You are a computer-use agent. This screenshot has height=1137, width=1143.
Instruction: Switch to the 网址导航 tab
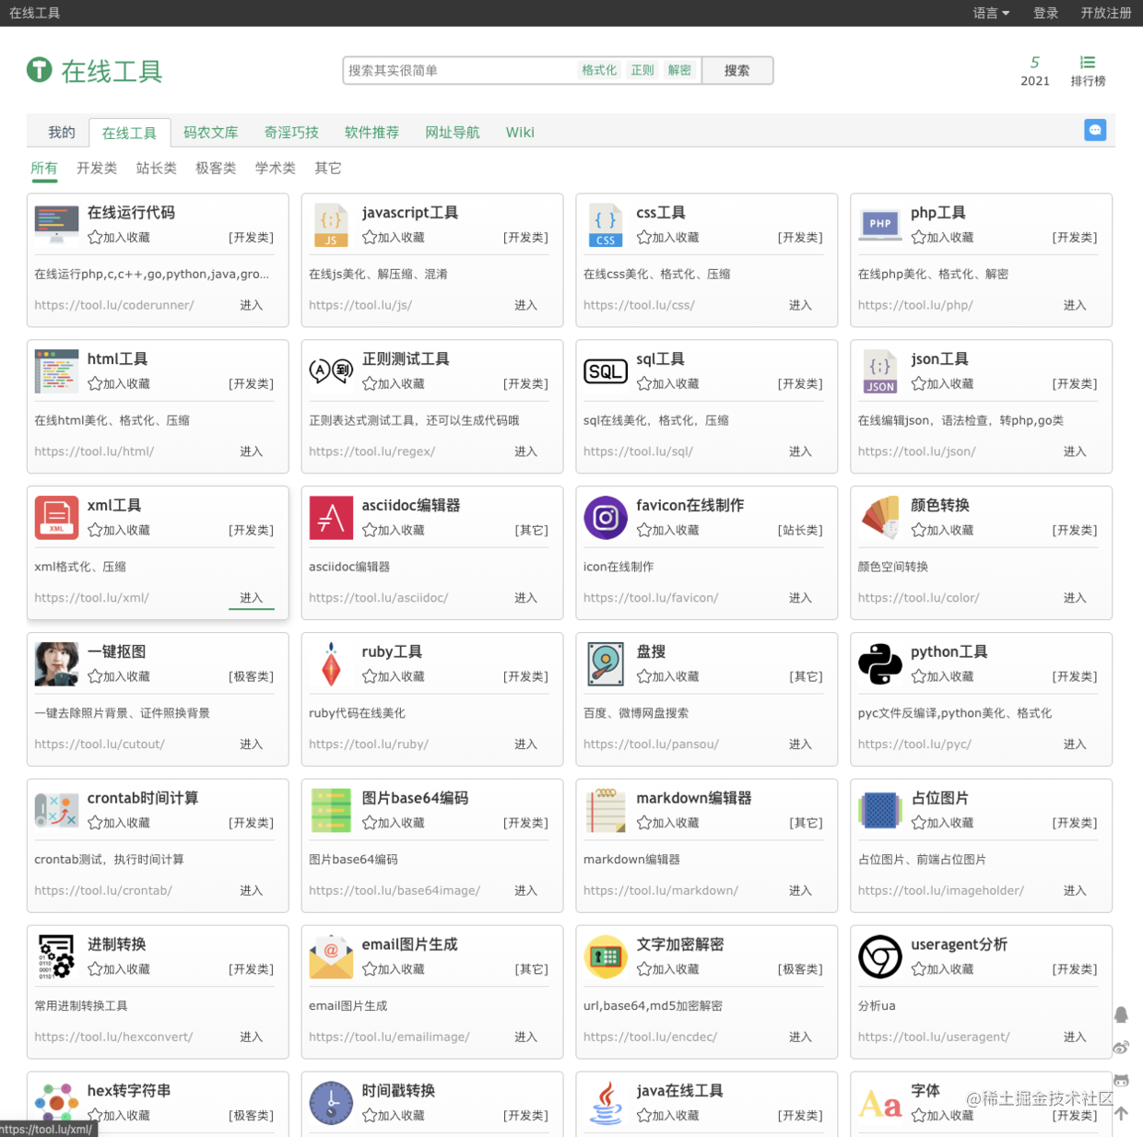pos(453,133)
